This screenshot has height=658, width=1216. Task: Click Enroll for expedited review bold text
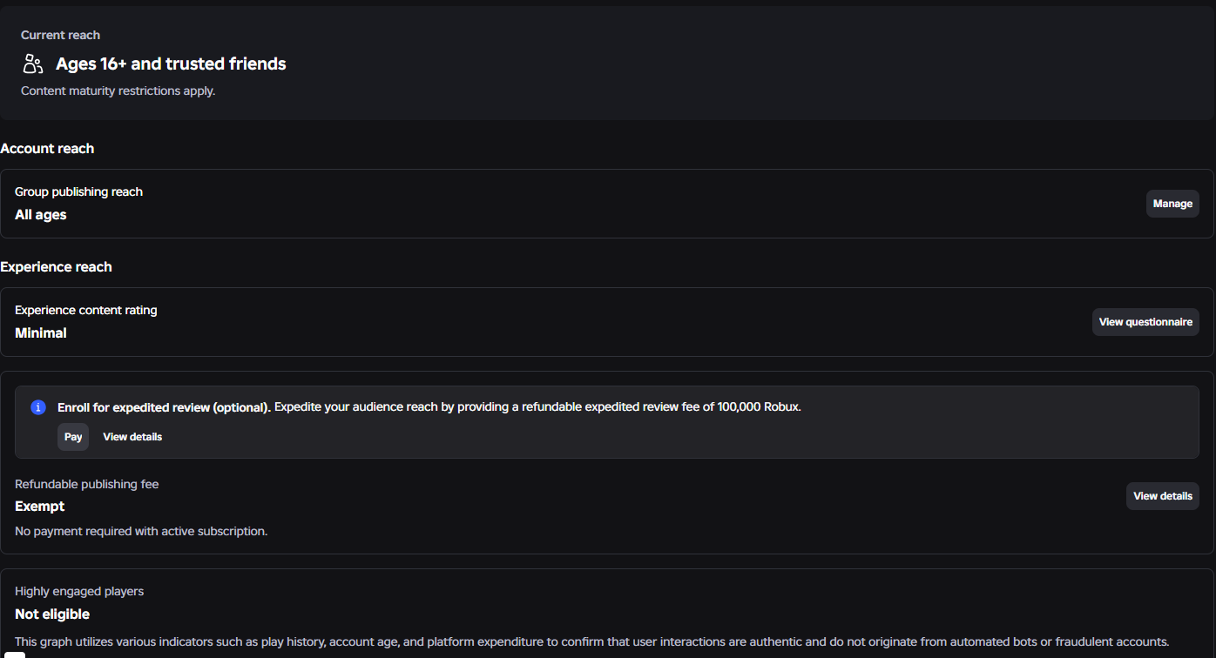[x=165, y=407]
